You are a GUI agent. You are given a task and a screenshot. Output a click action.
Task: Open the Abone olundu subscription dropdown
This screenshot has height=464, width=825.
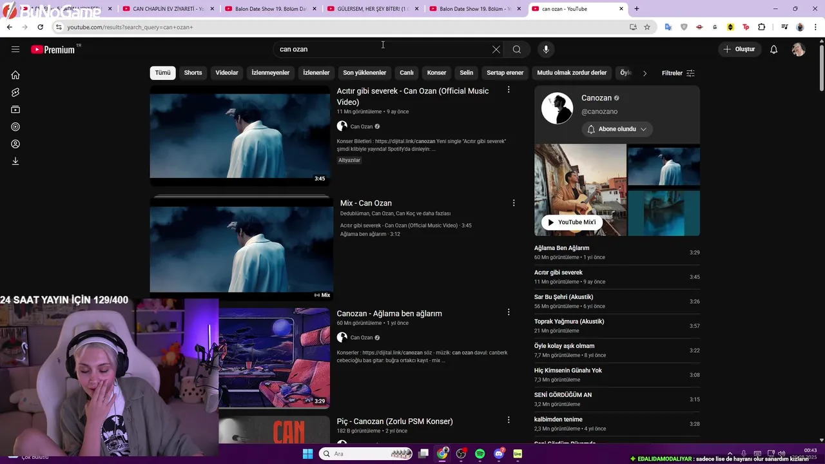(x=617, y=130)
